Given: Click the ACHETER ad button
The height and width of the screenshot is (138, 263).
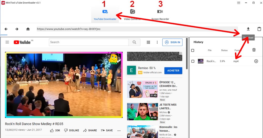Looking at the screenshot, I should (173, 71).
